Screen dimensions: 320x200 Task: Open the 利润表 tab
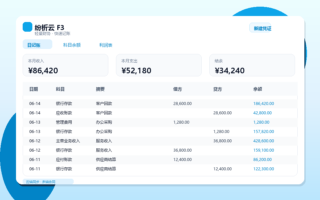click(106, 45)
